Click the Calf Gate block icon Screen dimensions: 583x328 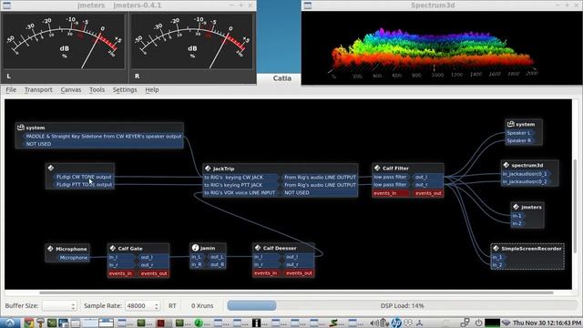(x=113, y=248)
